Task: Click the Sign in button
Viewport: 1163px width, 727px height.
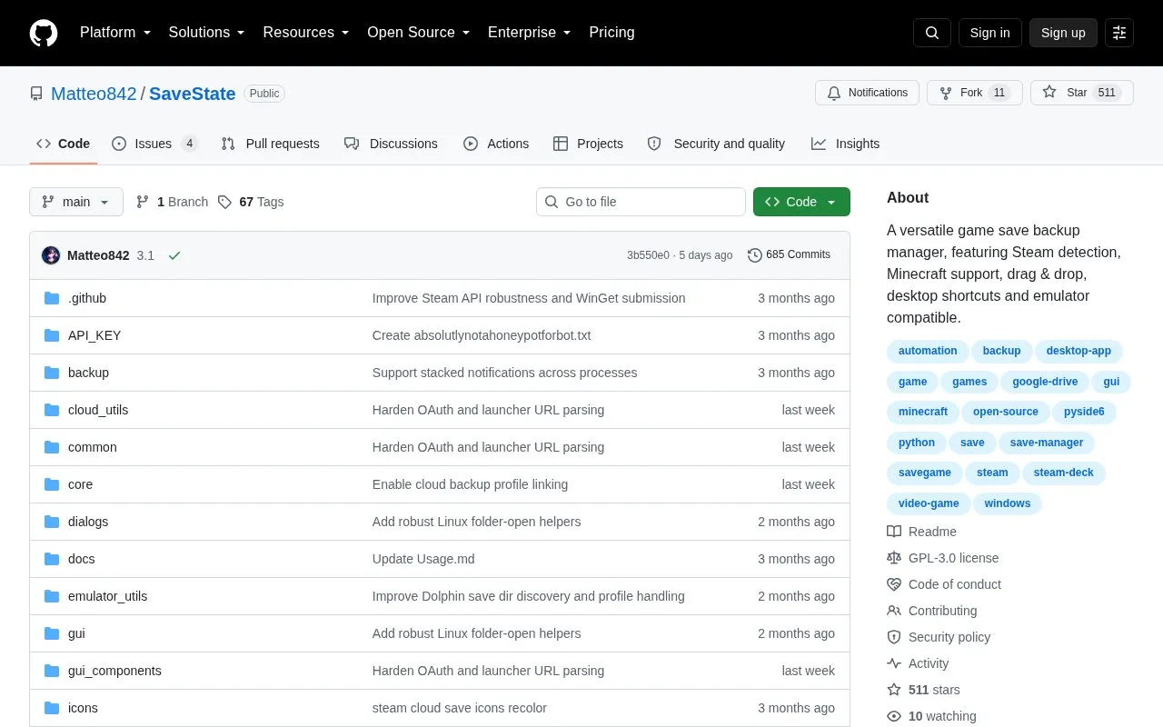Action: 989,33
